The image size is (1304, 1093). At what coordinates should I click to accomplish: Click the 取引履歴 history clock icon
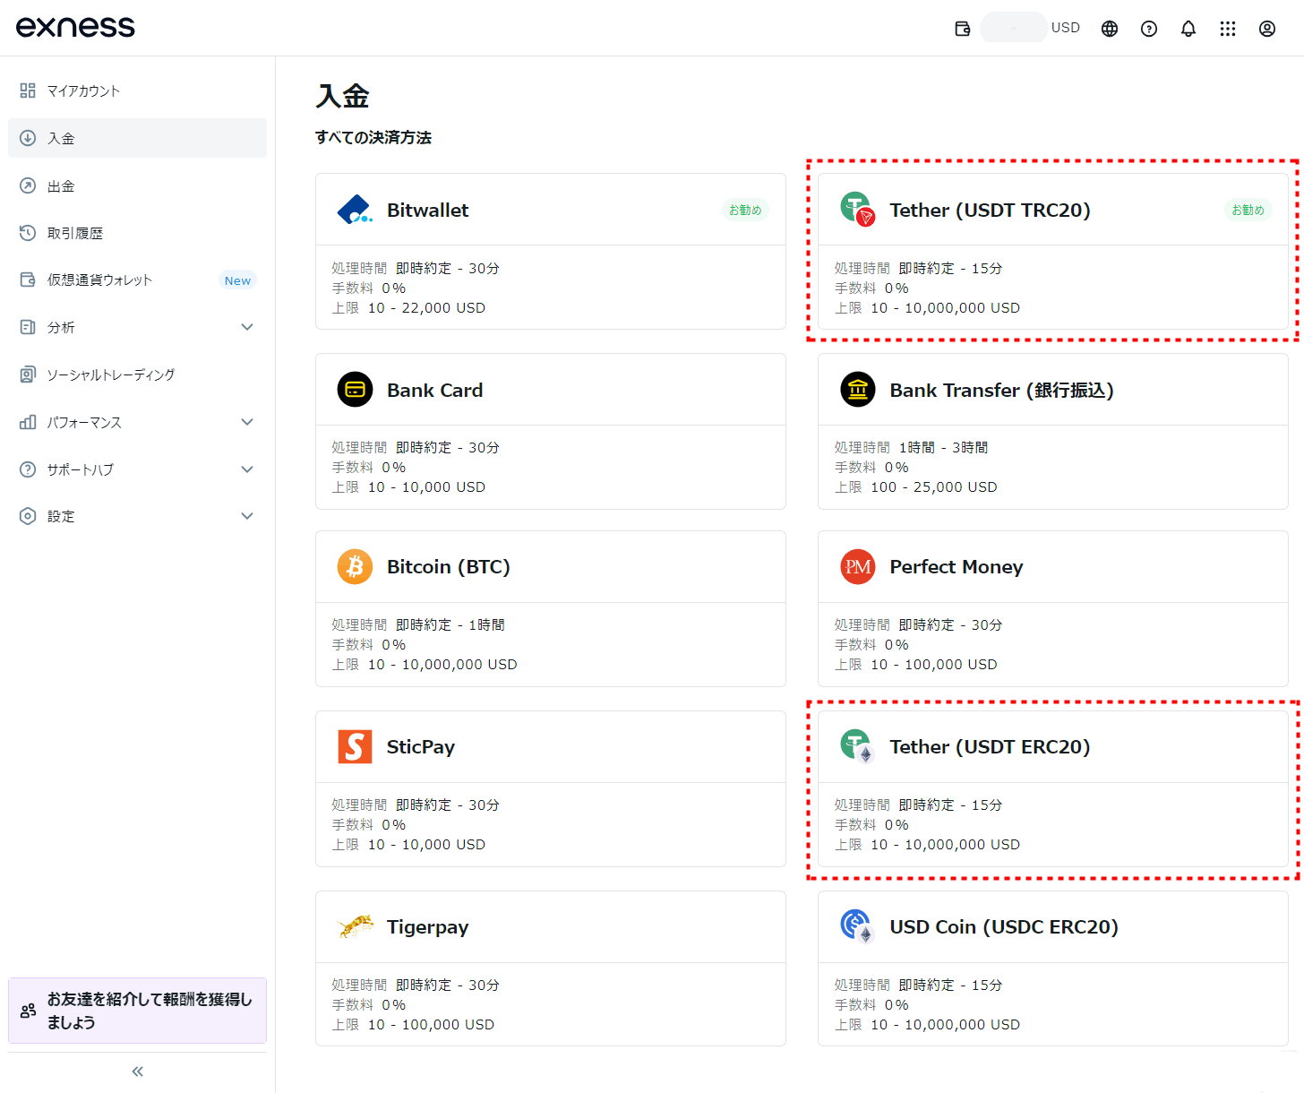point(28,233)
